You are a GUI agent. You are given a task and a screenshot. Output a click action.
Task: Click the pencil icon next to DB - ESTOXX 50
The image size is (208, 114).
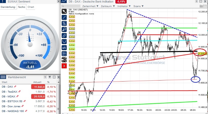pyautogui.click(x=24, y=101)
